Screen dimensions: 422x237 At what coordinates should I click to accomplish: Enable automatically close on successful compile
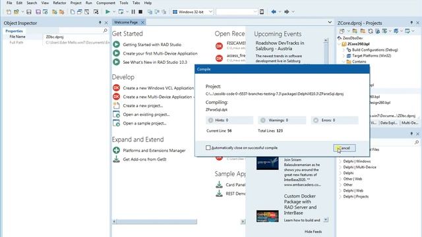tap(208, 147)
